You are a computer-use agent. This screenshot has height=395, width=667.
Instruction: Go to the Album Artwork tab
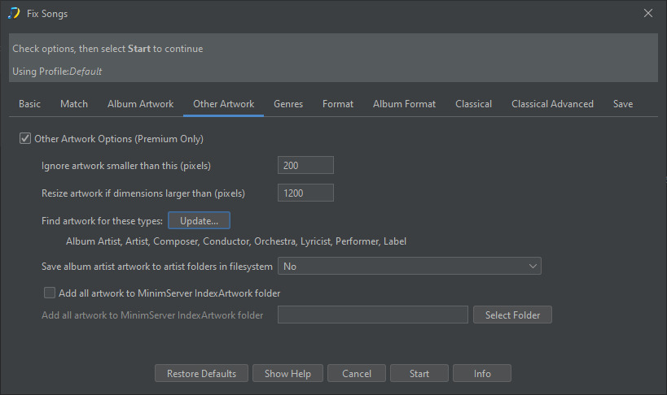click(x=140, y=104)
